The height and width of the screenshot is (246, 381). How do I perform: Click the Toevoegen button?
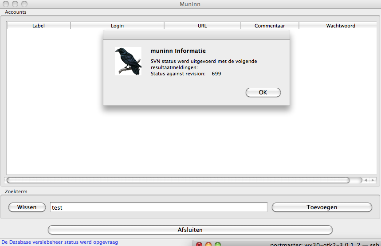(x=322, y=207)
